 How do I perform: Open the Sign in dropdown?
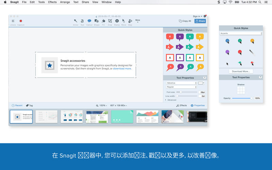click(x=198, y=16)
